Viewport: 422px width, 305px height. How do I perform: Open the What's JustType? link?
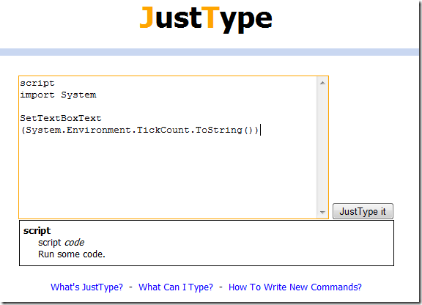pos(86,287)
